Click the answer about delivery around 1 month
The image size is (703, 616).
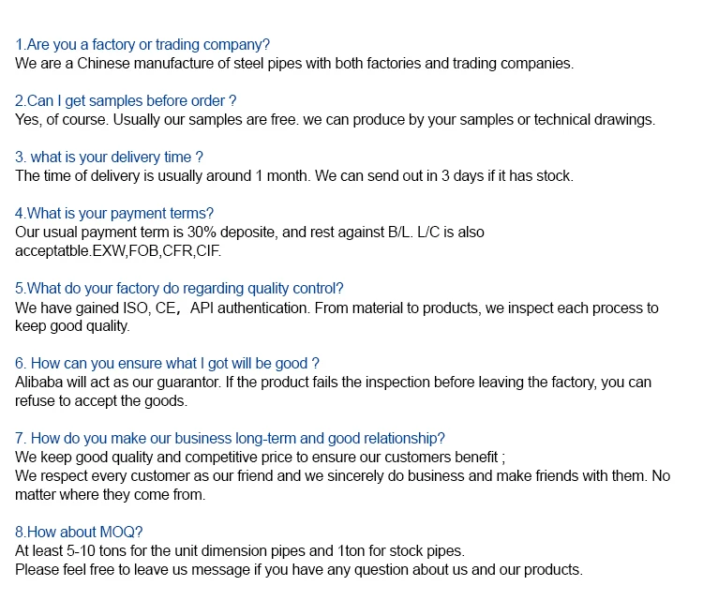tap(293, 176)
